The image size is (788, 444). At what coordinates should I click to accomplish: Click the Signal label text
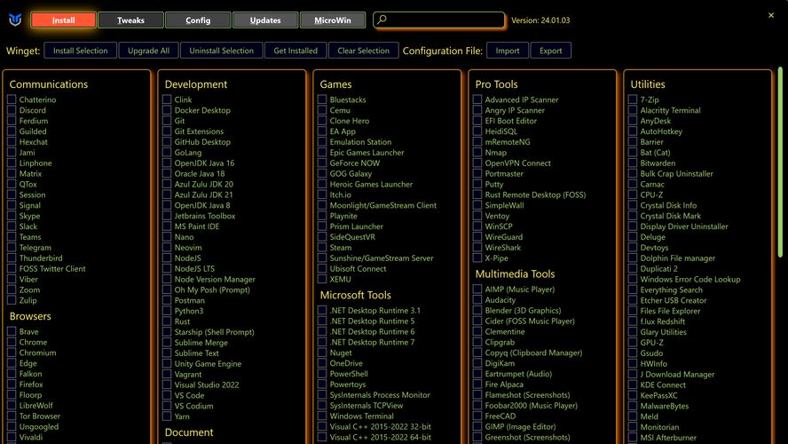click(29, 205)
